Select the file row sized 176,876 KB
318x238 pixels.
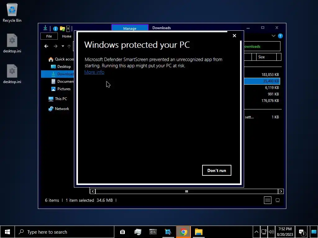tap(261, 101)
